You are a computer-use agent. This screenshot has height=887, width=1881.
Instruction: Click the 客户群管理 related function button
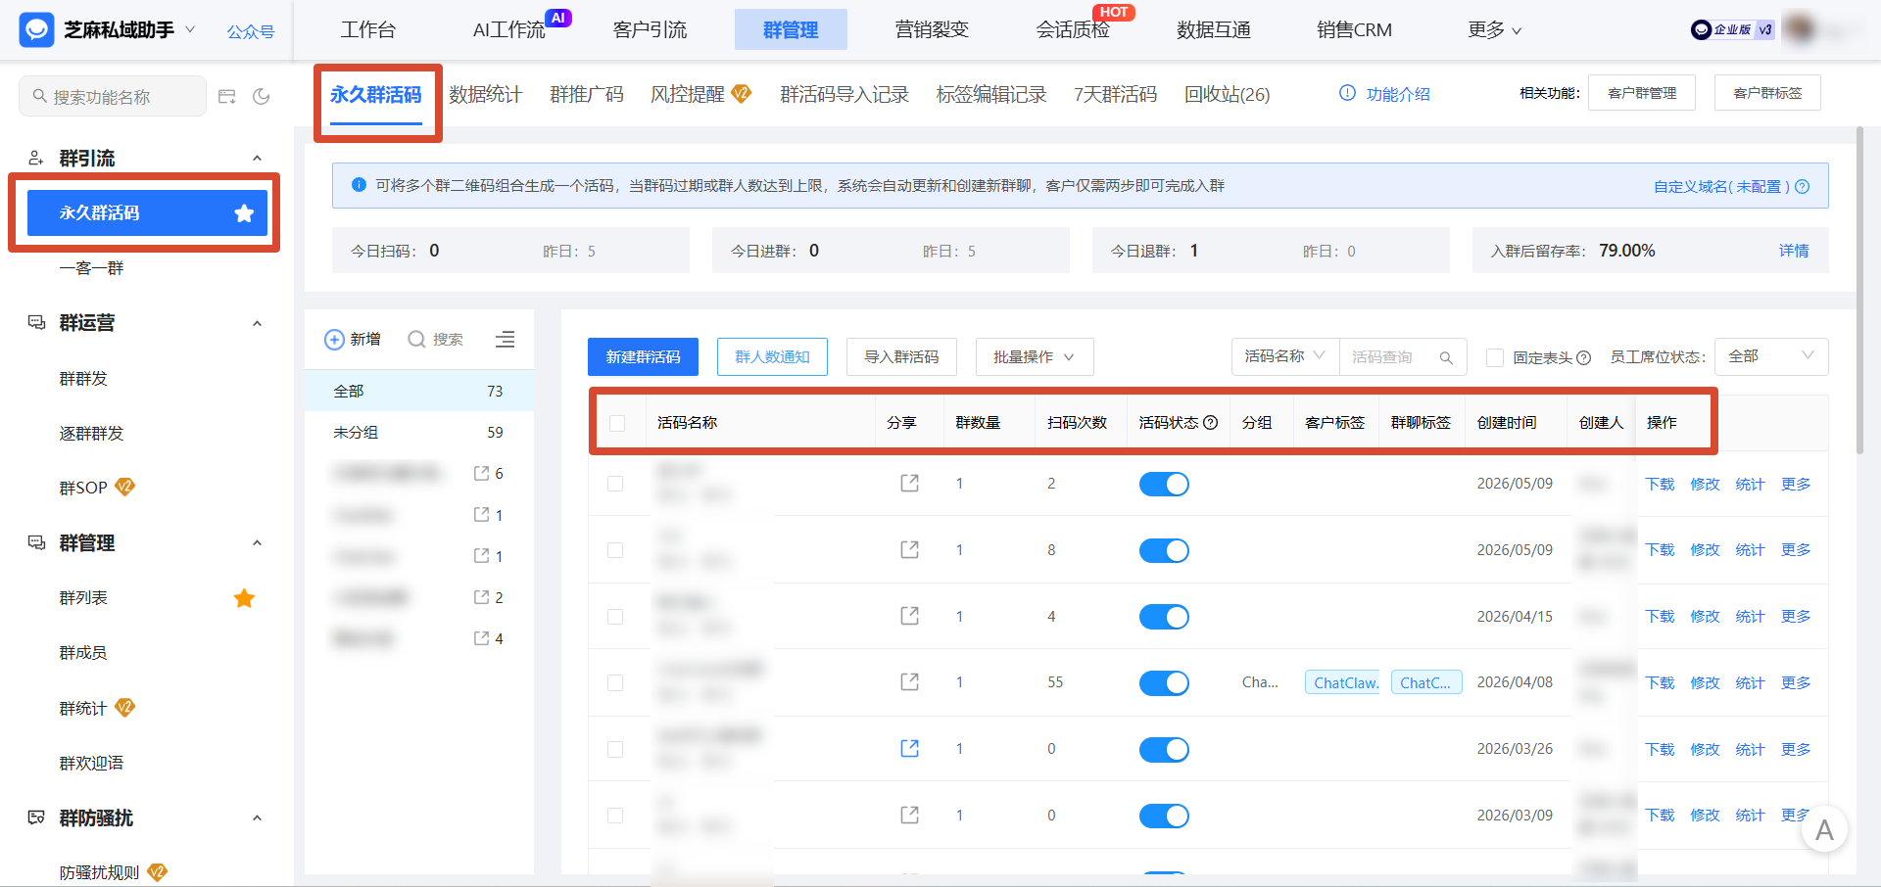(1642, 93)
